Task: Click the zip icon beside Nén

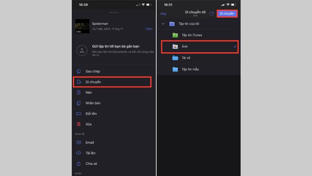Action: pos(79,92)
